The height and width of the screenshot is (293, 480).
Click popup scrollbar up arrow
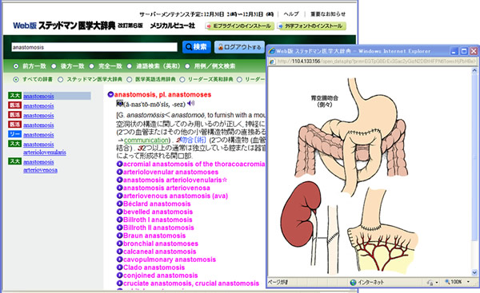474,70
